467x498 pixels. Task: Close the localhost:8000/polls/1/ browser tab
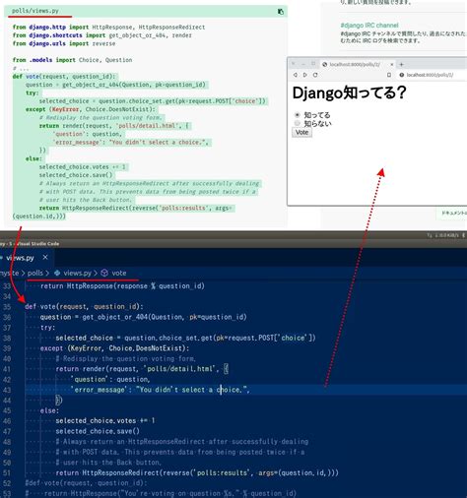pyautogui.click(x=391, y=64)
